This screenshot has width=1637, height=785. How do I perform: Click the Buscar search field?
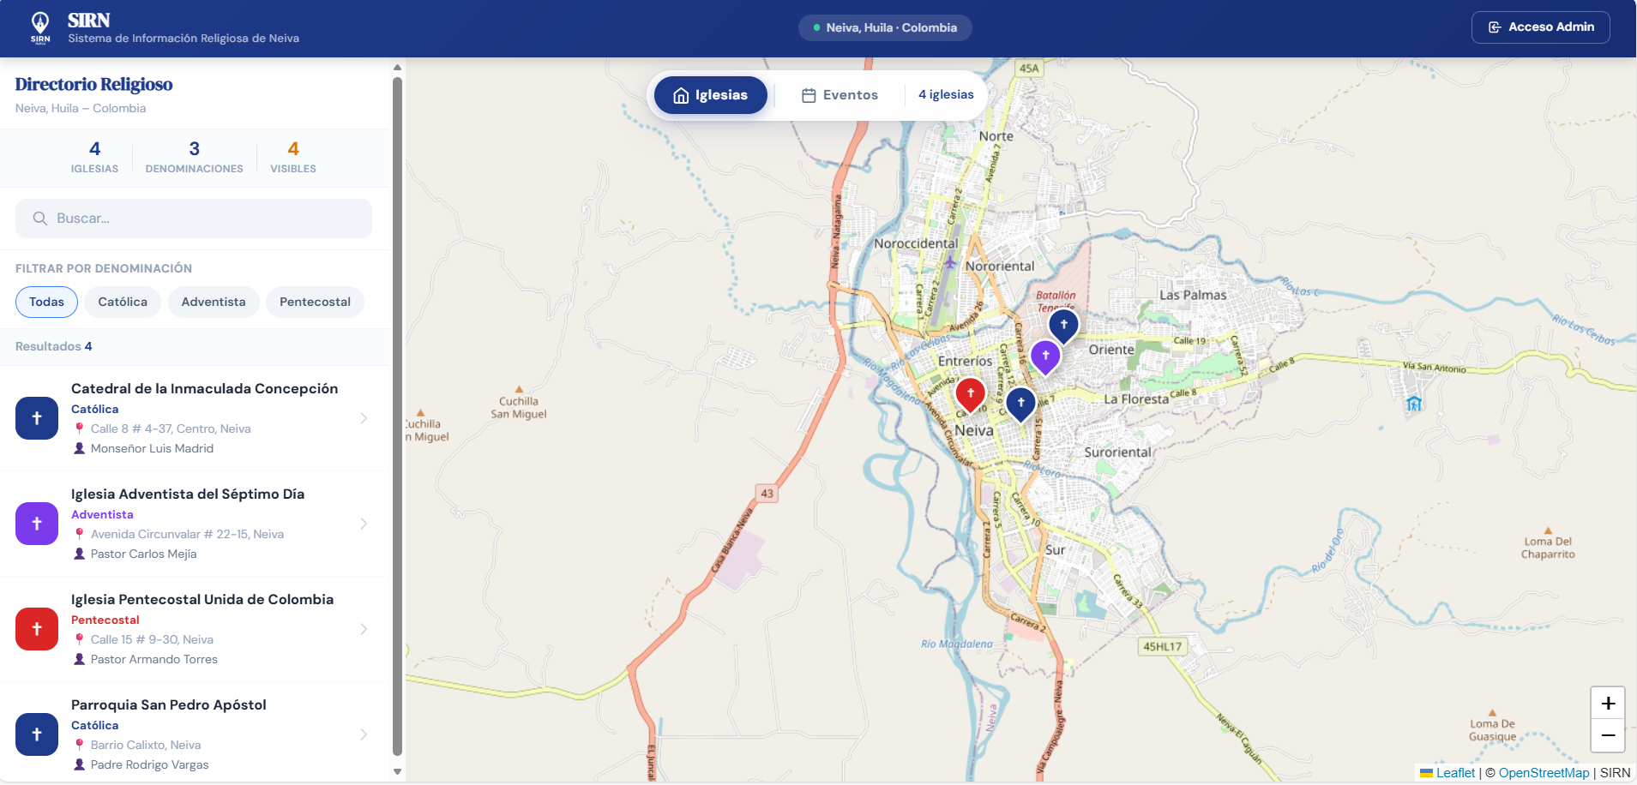click(x=194, y=219)
